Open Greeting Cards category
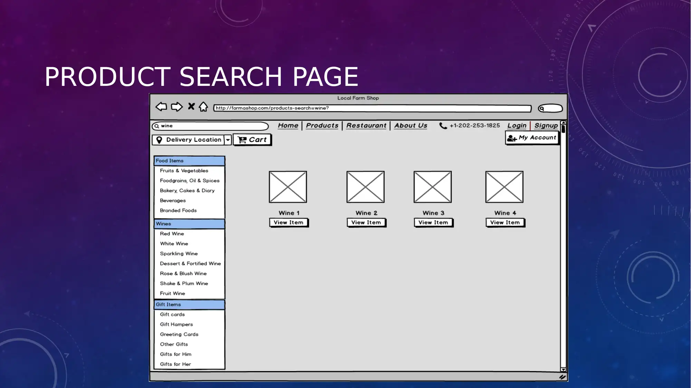This screenshot has height=388, width=691. point(179,335)
